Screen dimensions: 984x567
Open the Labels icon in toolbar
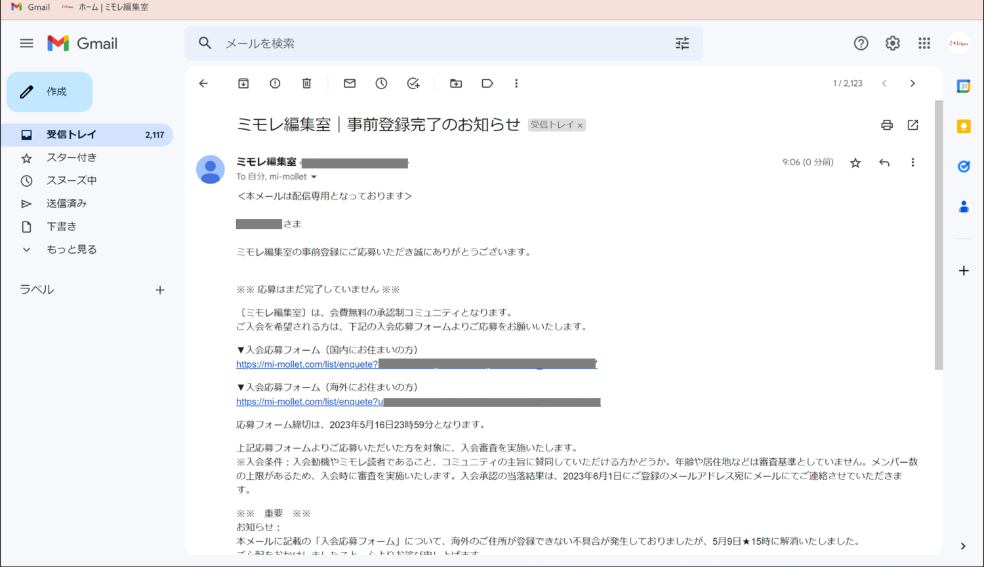point(487,83)
